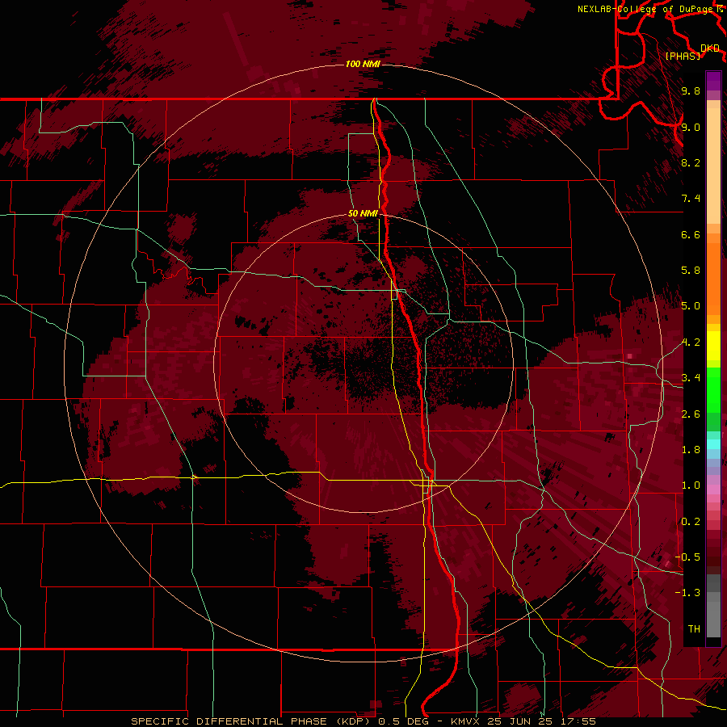Click the -1.3 scale value

click(x=687, y=593)
